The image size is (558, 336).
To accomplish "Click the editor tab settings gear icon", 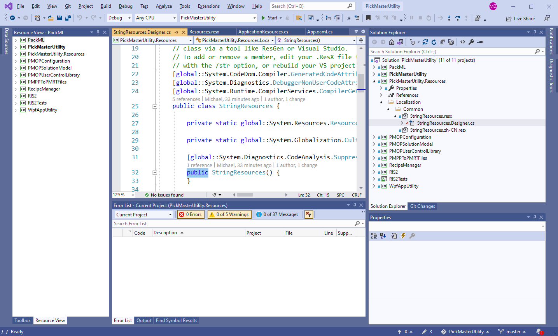I will coord(363,32).
